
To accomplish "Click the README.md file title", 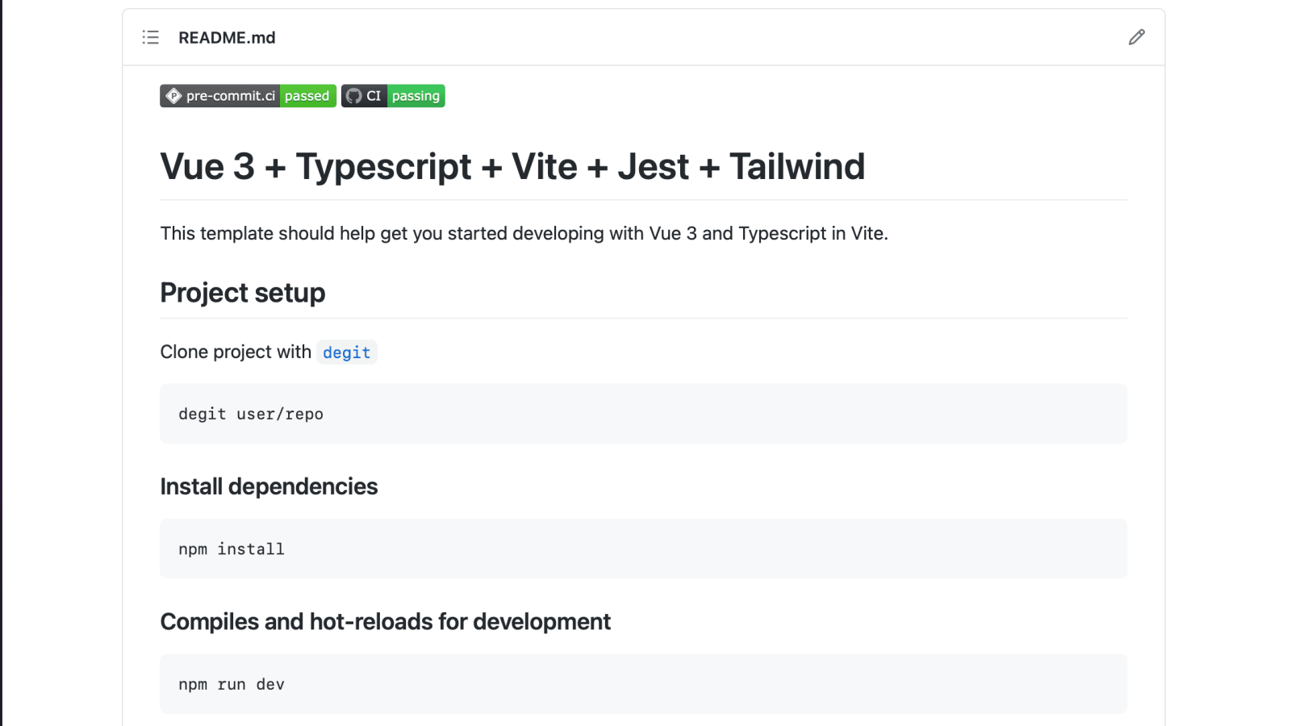I will [x=227, y=38].
